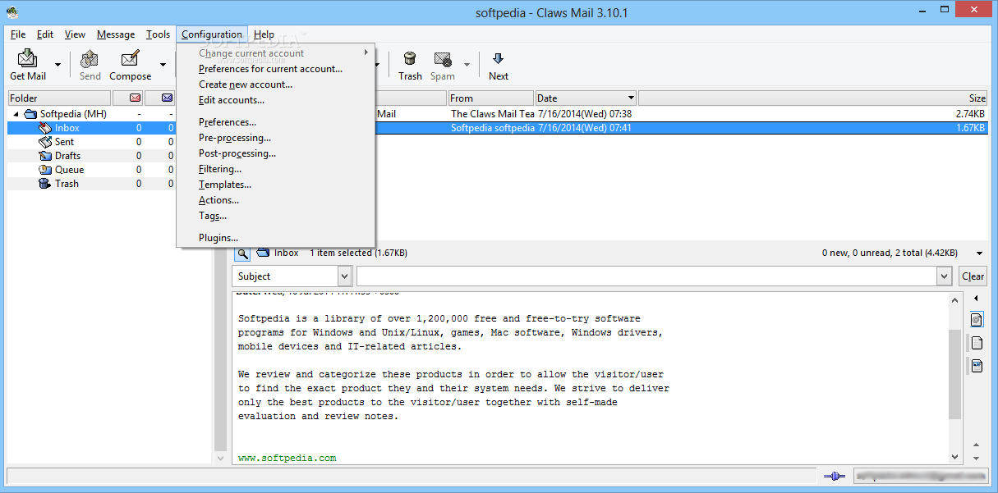Click message pane scroll down arrow
The width and height of the screenshot is (998, 493).
954,457
